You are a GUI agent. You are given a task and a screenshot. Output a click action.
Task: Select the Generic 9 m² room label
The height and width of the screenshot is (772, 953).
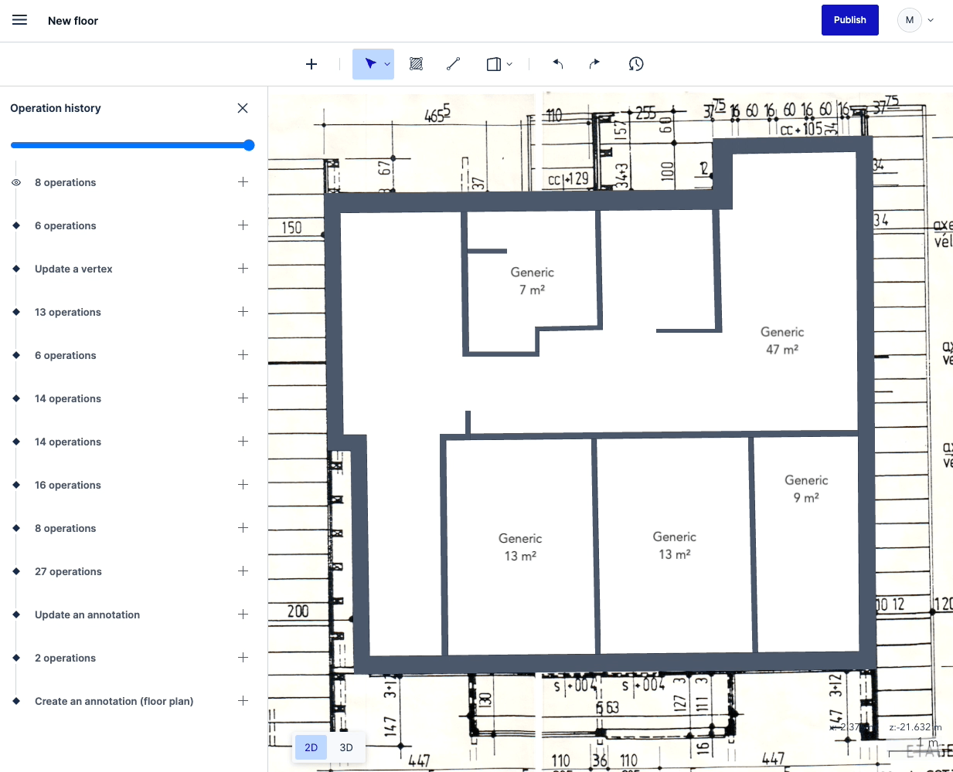806,489
